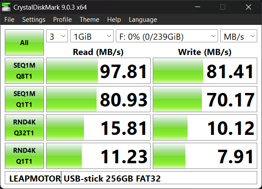Viewport: 262px width, 189px height.
Task: Run the RND4K Q32T1 test
Action: tap(24, 127)
